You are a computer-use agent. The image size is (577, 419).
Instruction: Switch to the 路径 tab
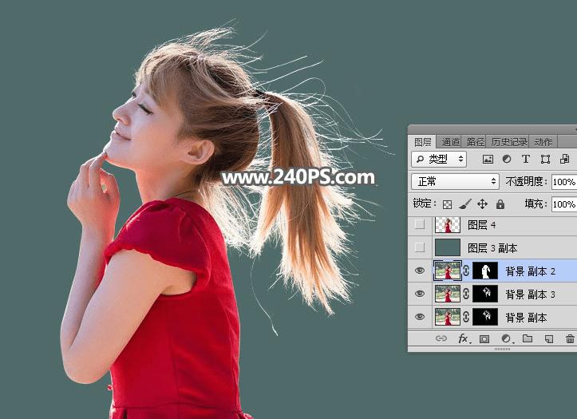pyautogui.click(x=476, y=142)
